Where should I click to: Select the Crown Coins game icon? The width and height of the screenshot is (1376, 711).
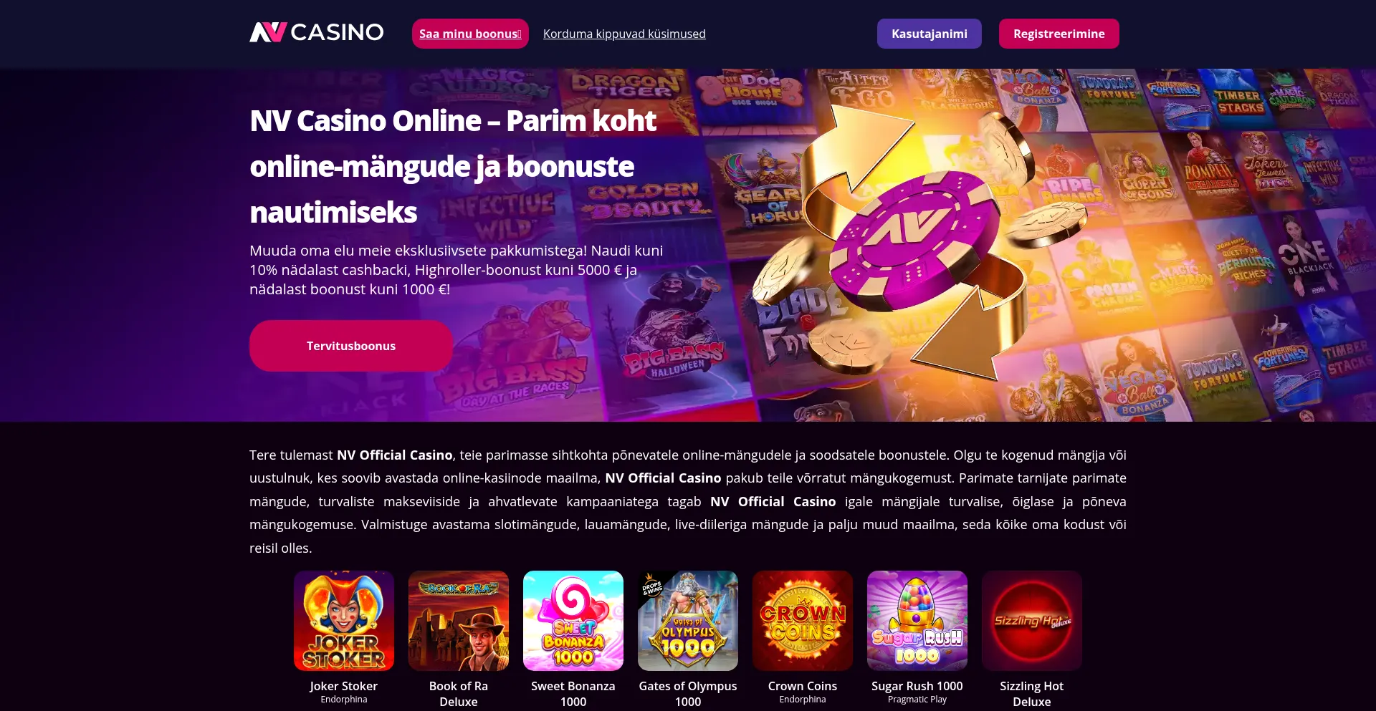click(803, 621)
